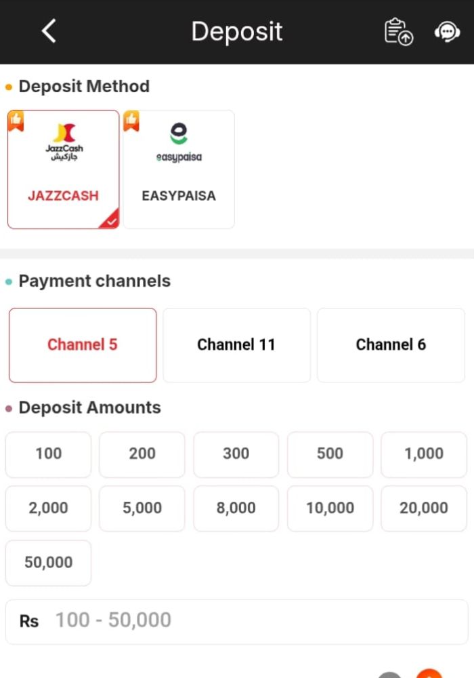The width and height of the screenshot is (474, 678).
Task: Choose Channel 5 payment channel
Action: [83, 345]
